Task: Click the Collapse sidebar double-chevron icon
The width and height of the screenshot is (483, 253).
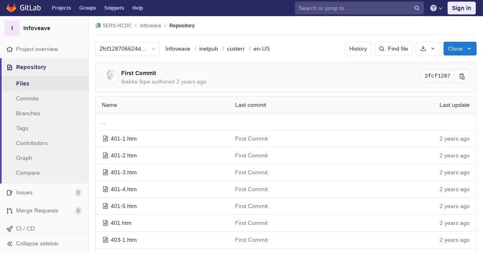Action: pos(10,244)
